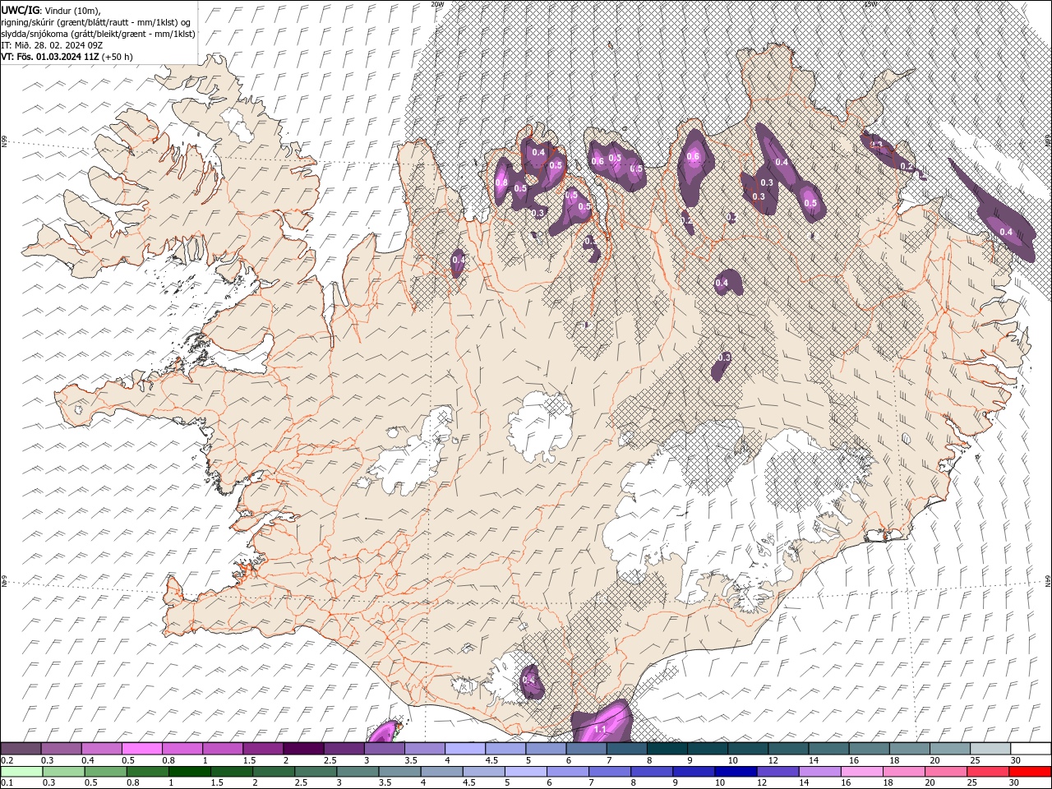Screen dimensions: 1052x789
Task: Pick the bright pink upper swatch labeled 0.5
Action: (x=142, y=749)
